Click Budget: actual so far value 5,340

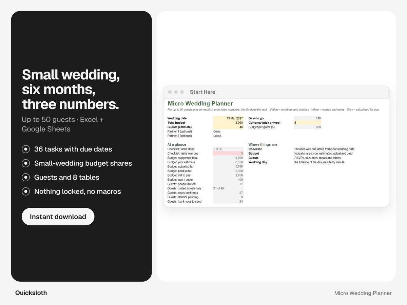228,167
